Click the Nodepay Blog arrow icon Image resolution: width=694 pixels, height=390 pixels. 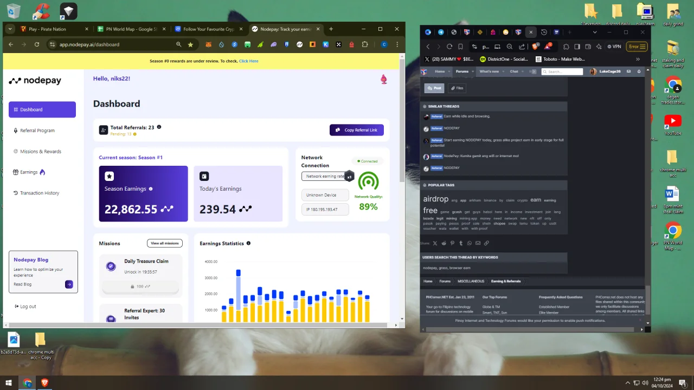click(x=69, y=284)
